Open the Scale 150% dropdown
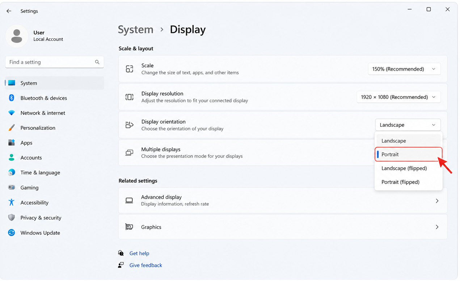The width and height of the screenshot is (460, 281). coord(404,69)
